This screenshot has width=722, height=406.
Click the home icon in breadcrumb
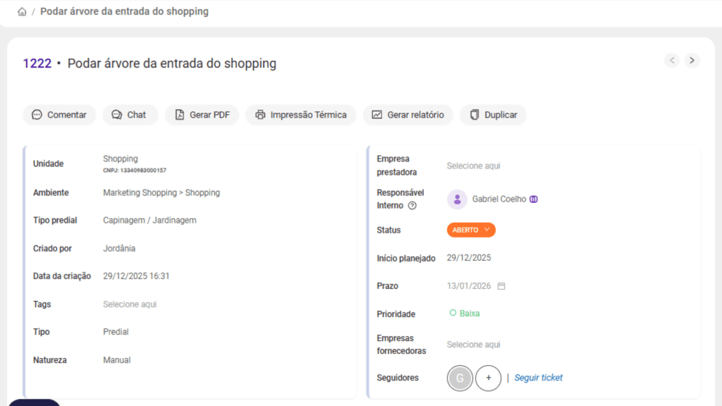pyautogui.click(x=22, y=12)
